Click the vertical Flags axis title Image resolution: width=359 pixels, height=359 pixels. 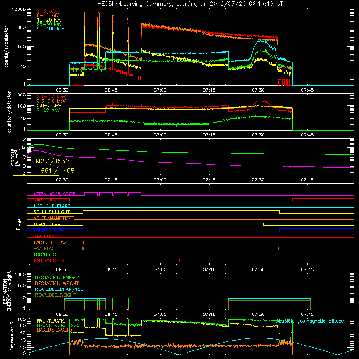[x=18, y=224]
